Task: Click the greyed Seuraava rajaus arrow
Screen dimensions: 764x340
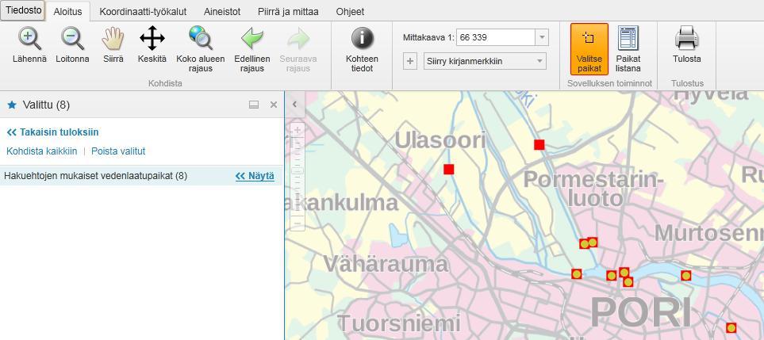Action: point(298,49)
